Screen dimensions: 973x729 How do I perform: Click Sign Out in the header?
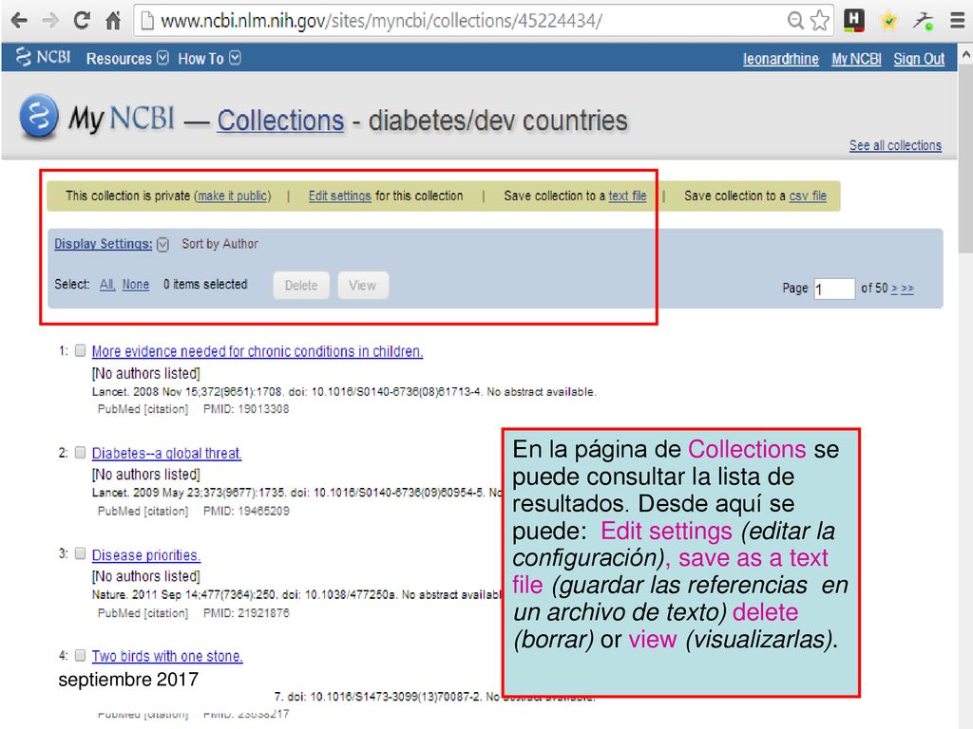(x=919, y=59)
